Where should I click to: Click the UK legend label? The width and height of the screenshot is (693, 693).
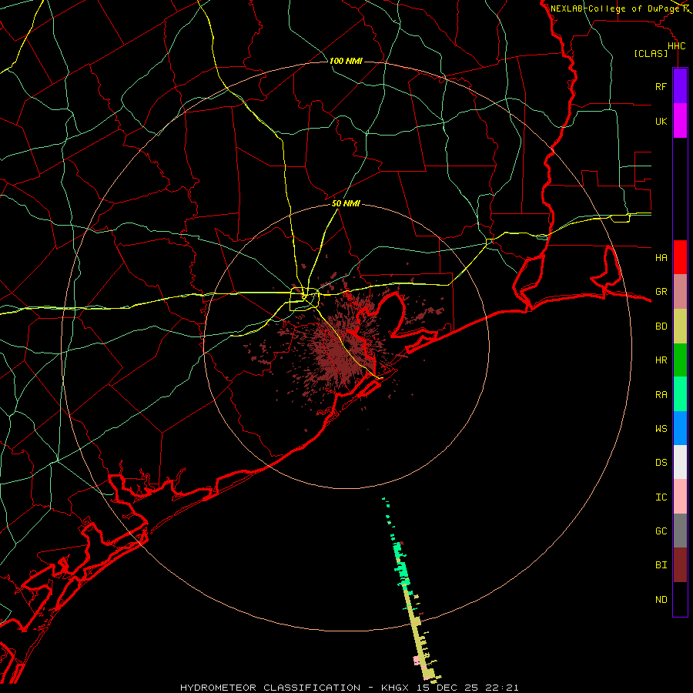click(661, 121)
